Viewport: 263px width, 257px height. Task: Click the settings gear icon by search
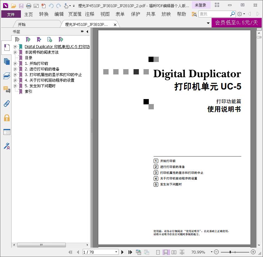click(x=240, y=14)
